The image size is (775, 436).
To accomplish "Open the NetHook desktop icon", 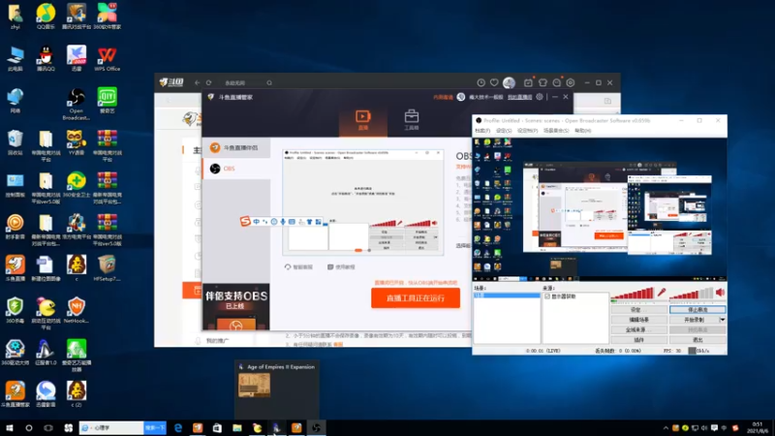I will 77,310.
